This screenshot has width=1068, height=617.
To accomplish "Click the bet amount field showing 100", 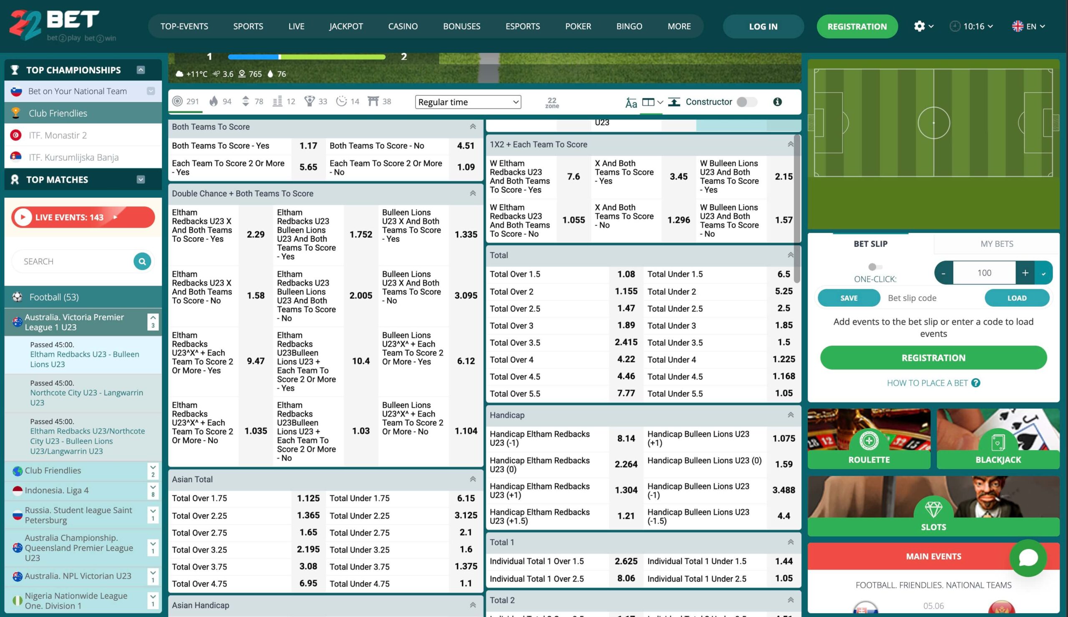I will click(x=984, y=273).
